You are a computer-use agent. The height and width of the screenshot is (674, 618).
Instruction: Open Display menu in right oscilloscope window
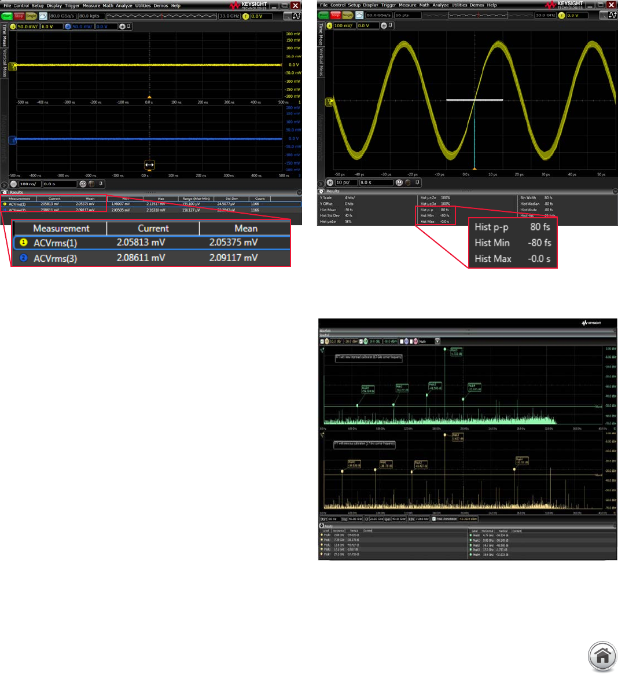tap(370, 5)
